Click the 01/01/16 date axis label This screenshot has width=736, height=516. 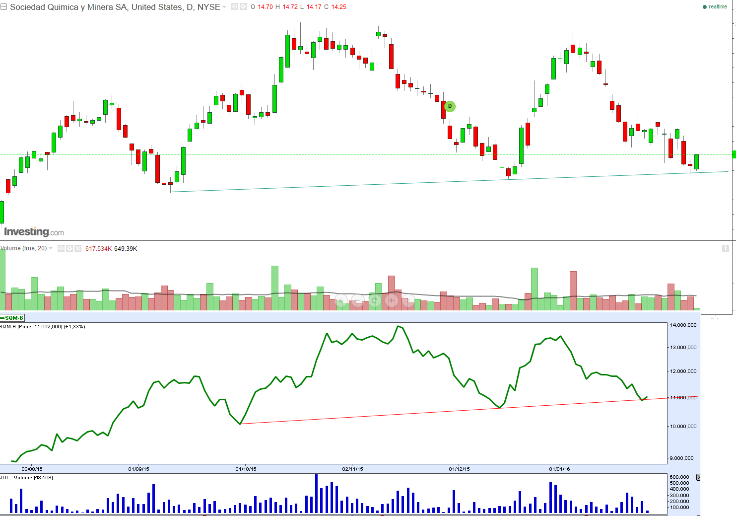click(559, 469)
